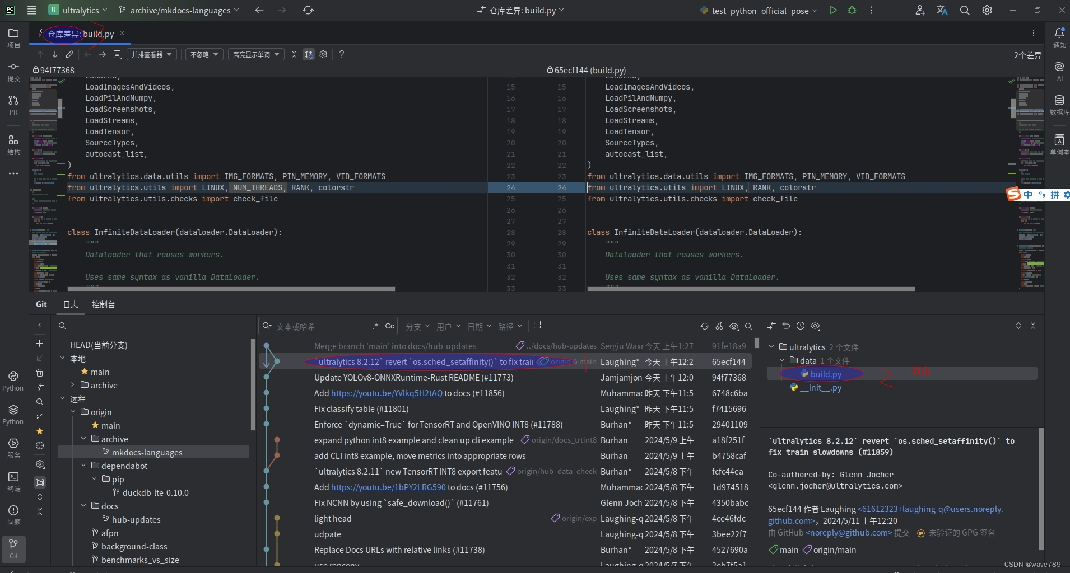Open the 服务 services tool window
Image resolution: width=1070 pixels, height=573 pixels.
click(13, 448)
